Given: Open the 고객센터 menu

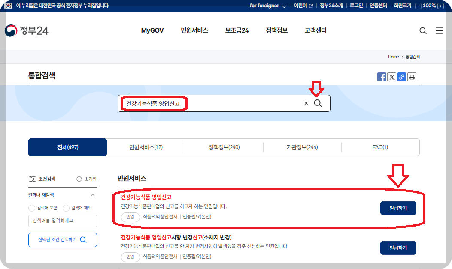Looking at the screenshot, I should coord(315,30).
